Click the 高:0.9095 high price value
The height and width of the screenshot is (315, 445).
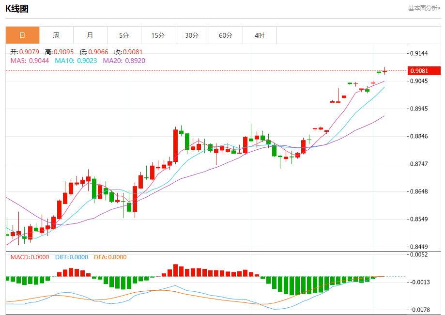click(x=59, y=52)
